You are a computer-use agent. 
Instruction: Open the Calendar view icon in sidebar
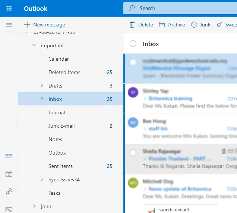pos(9,174)
